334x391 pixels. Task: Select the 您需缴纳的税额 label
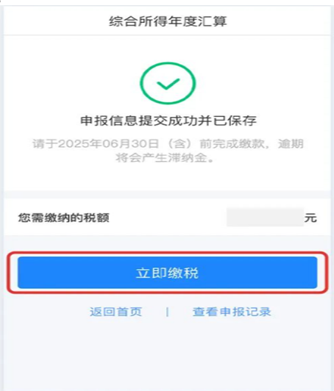(x=64, y=218)
